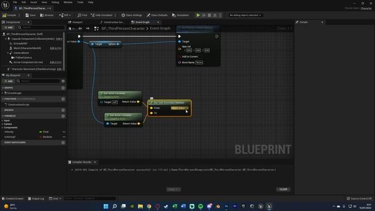This screenshot has height=211, width=375.
Task: Switch to the Construction Script tab
Action: click(113, 22)
